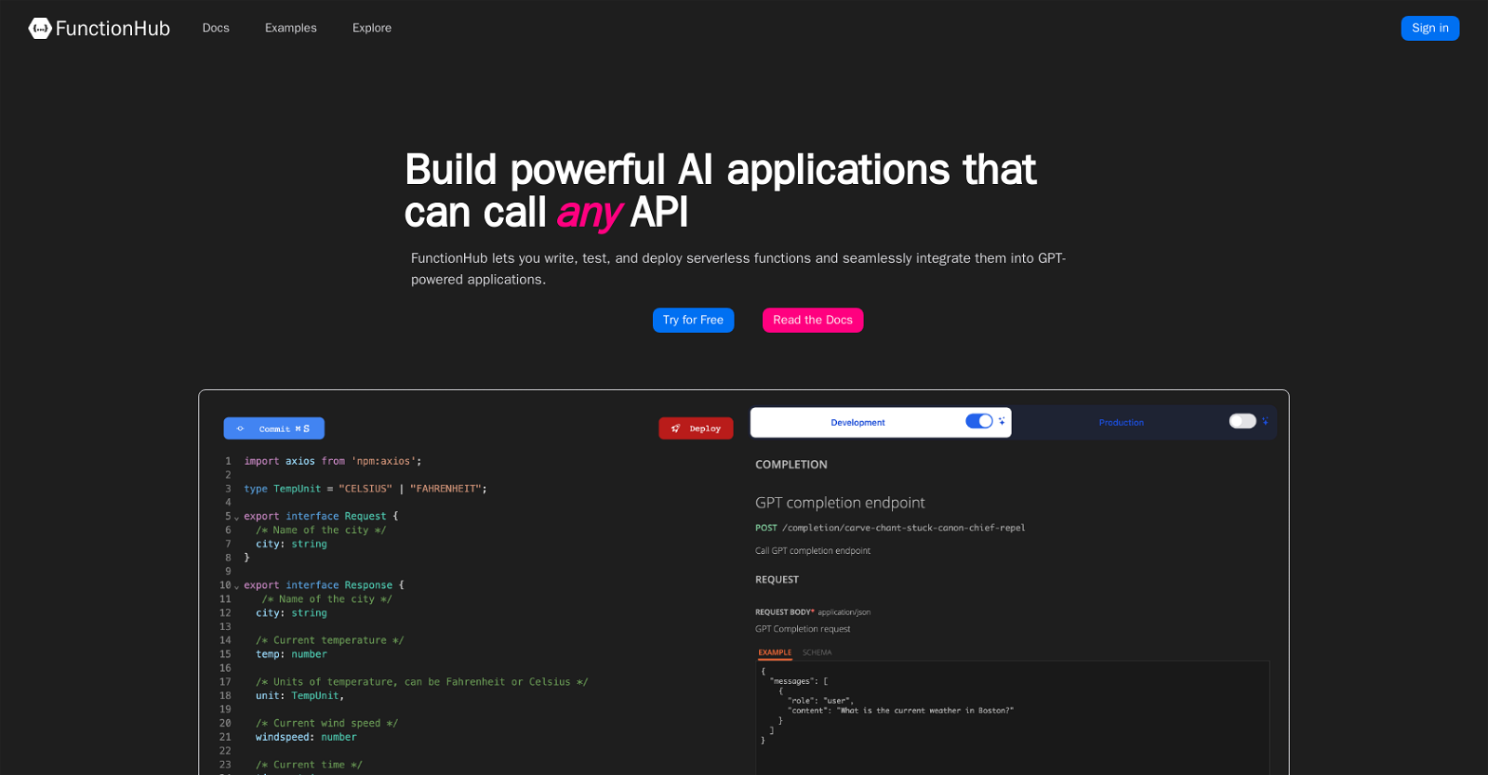Select the SCHEMA tab in request body
Screen dimensions: 1488x775
(x=817, y=652)
